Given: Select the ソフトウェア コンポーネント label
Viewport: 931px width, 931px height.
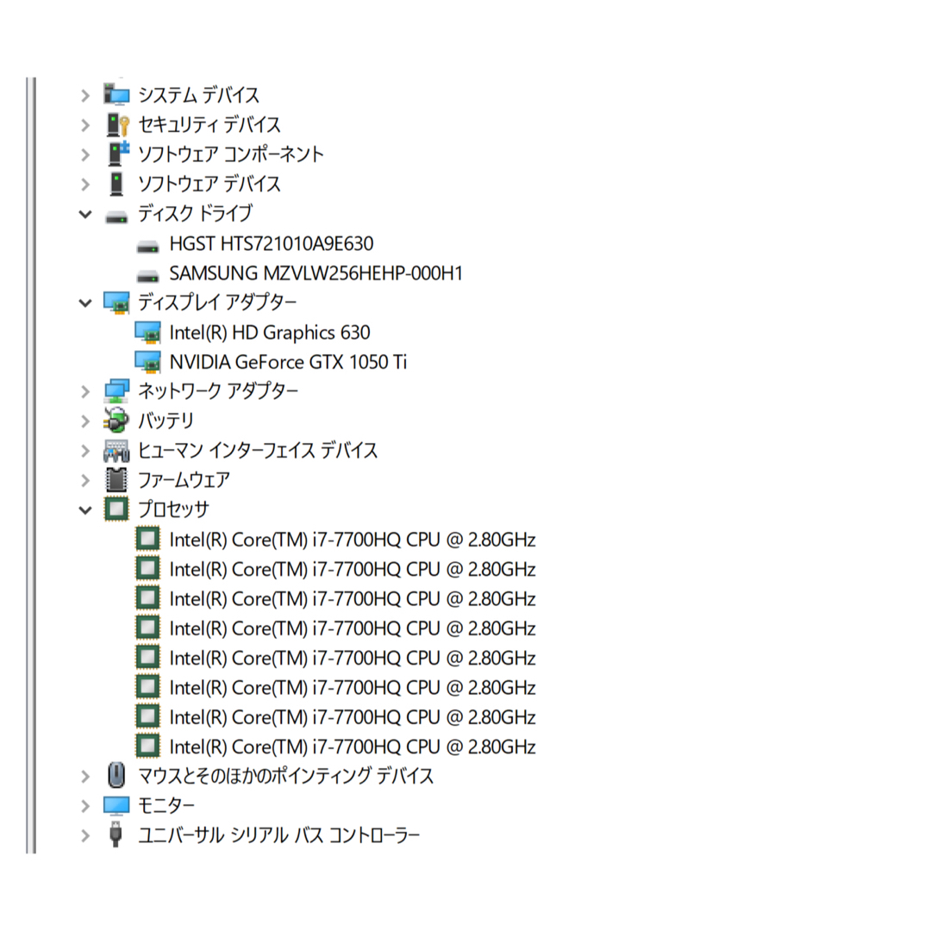Looking at the screenshot, I should pyautogui.click(x=231, y=154).
